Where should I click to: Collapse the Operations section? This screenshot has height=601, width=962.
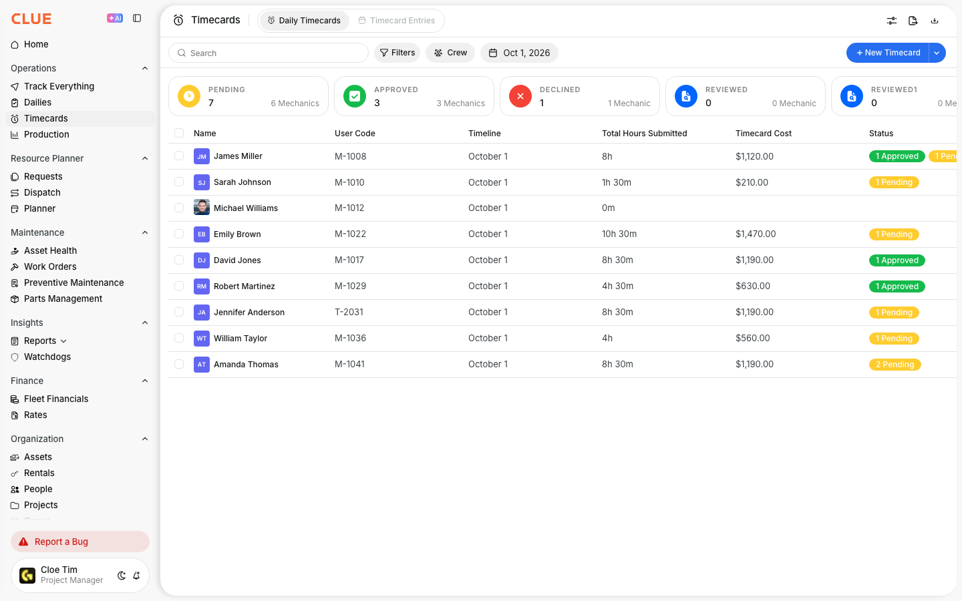point(145,68)
